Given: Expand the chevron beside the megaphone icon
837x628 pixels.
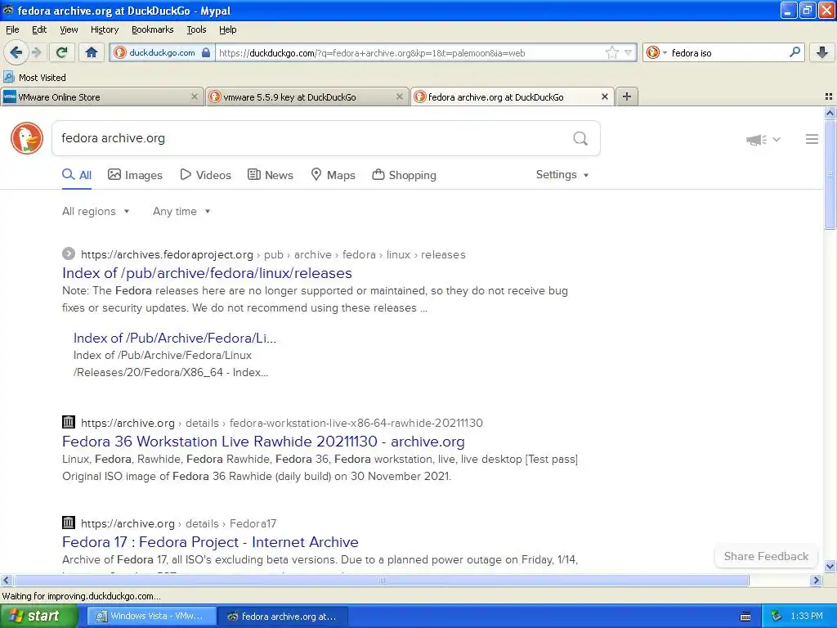Looking at the screenshot, I should (x=777, y=139).
